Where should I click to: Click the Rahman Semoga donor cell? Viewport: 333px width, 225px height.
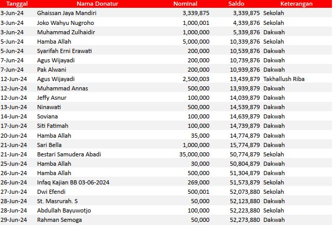pos(59,220)
